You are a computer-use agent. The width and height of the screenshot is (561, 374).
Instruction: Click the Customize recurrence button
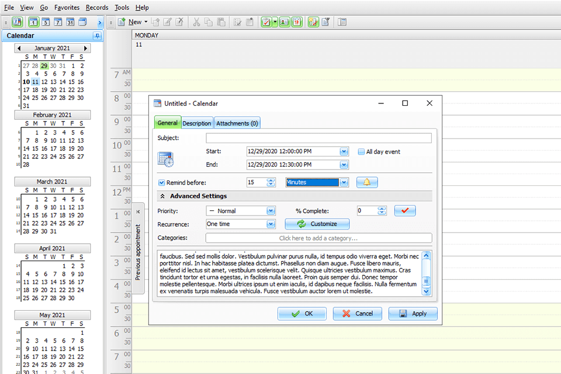[x=316, y=224]
